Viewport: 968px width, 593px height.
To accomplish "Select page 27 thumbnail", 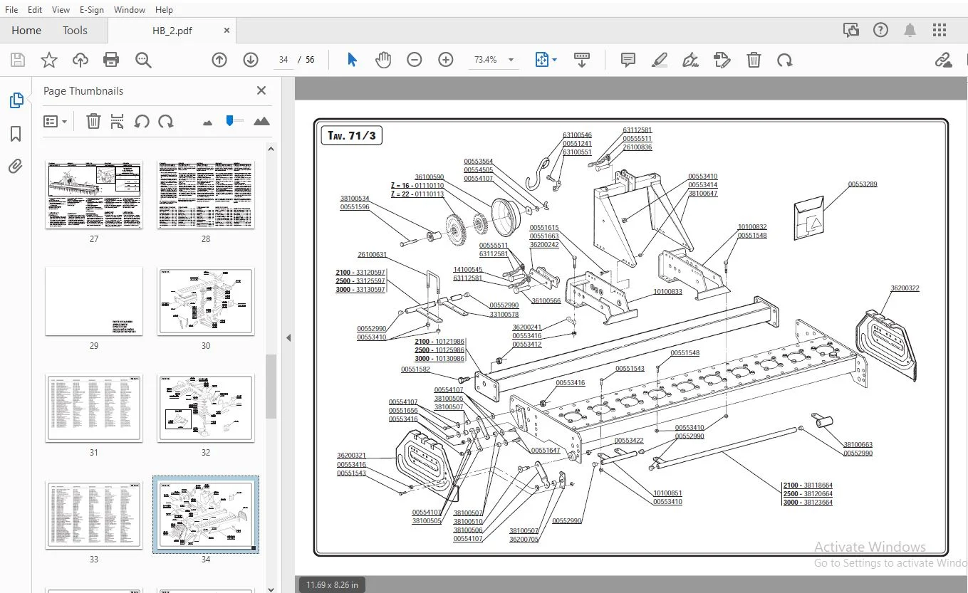I will click(94, 194).
